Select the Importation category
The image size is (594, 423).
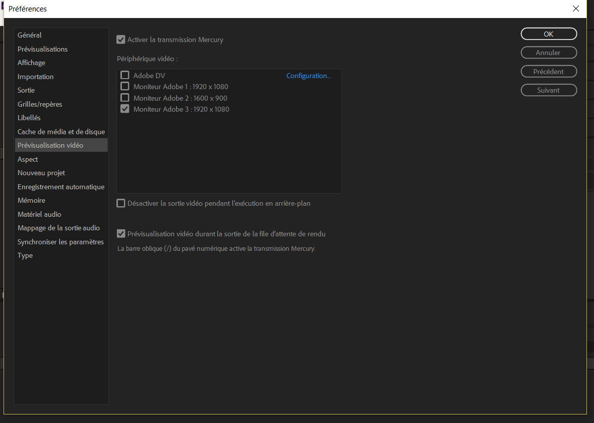(61, 77)
